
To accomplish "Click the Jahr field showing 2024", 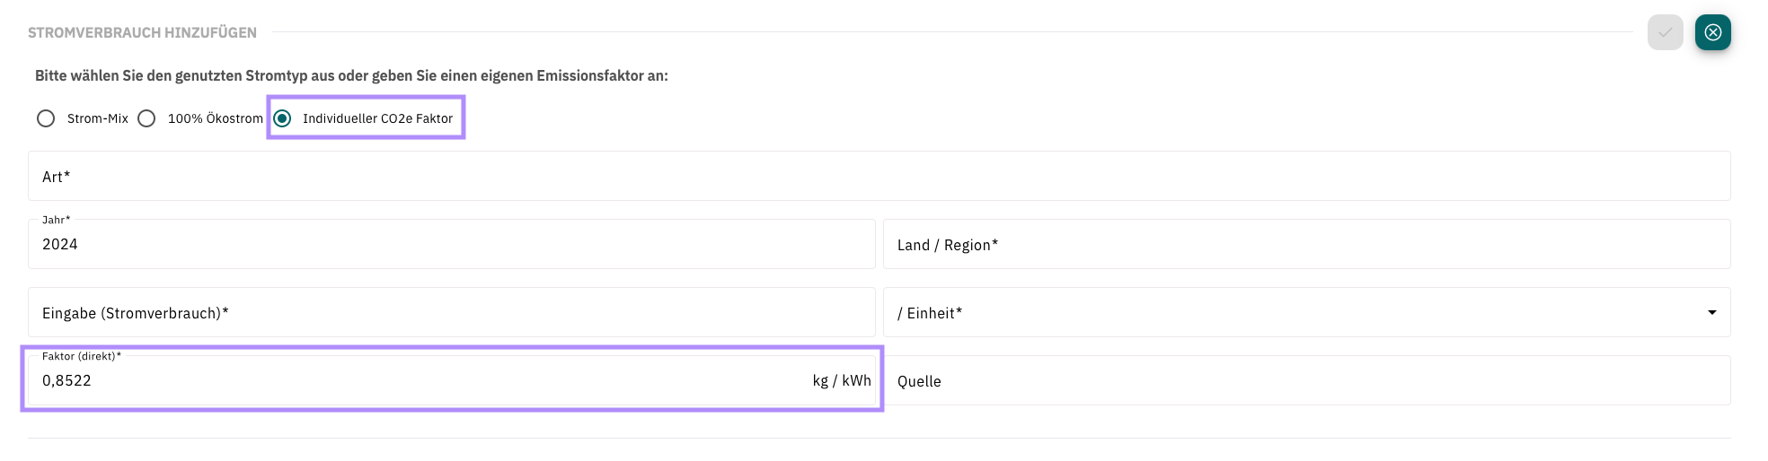I will pos(451,244).
